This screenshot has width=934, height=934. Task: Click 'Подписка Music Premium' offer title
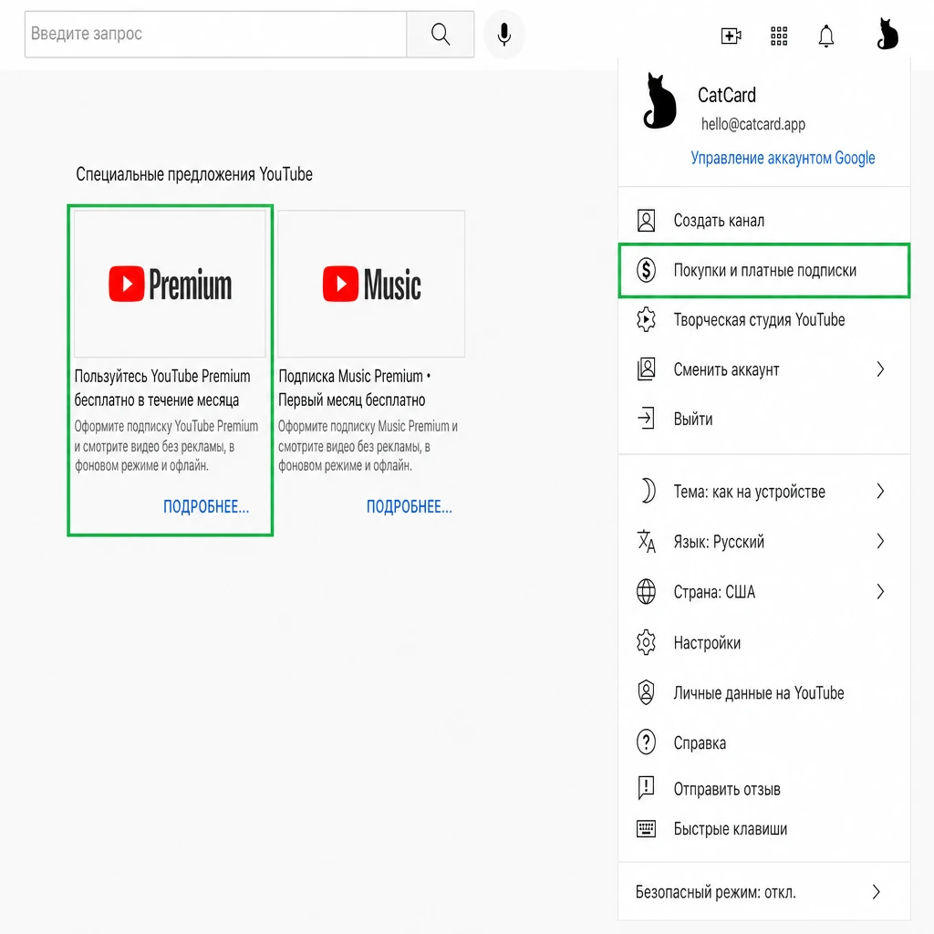pos(355,388)
